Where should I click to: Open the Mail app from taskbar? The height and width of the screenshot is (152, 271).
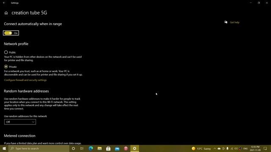coord(117,148)
